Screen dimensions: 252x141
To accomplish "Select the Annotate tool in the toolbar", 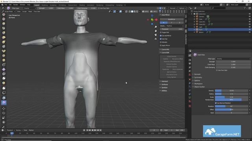I will click(4, 127).
